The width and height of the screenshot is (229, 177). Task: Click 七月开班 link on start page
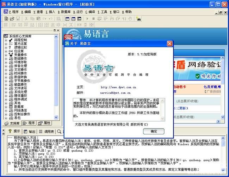[212, 87]
